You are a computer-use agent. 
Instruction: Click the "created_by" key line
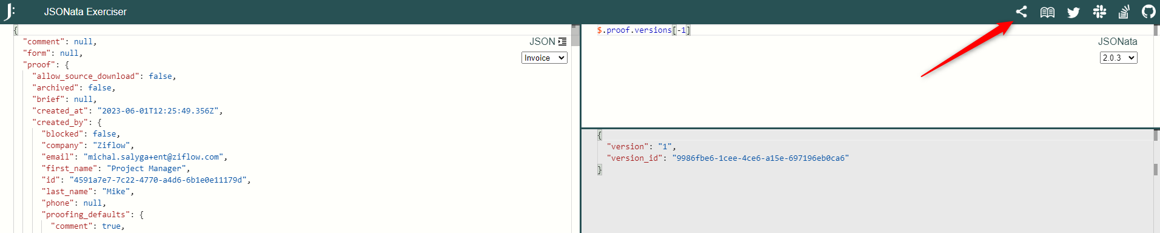coord(67,123)
